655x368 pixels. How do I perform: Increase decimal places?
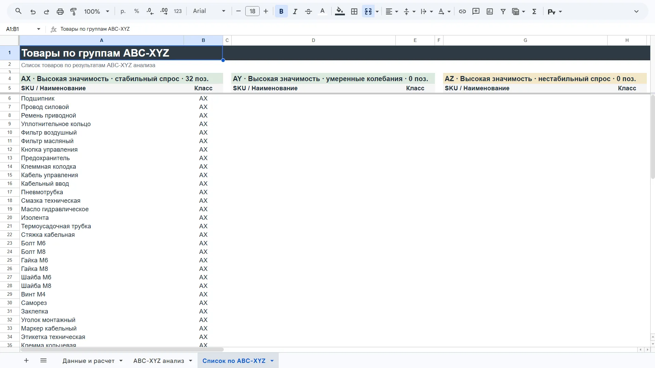point(164,11)
